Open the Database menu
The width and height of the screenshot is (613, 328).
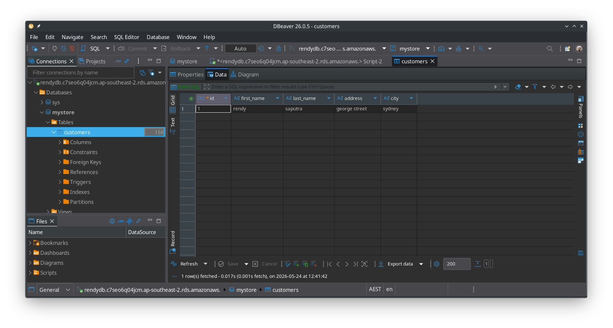158,37
